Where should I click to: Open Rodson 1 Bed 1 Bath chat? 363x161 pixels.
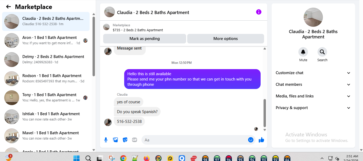click(x=46, y=79)
